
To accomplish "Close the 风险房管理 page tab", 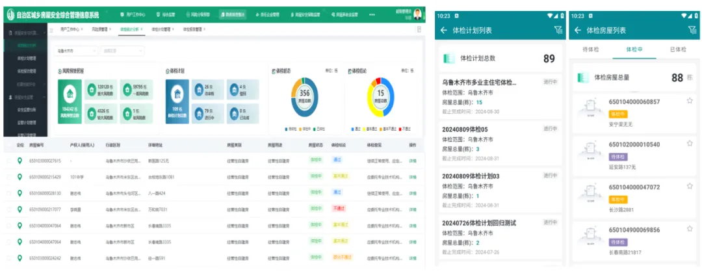I will click(x=110, y=29).
